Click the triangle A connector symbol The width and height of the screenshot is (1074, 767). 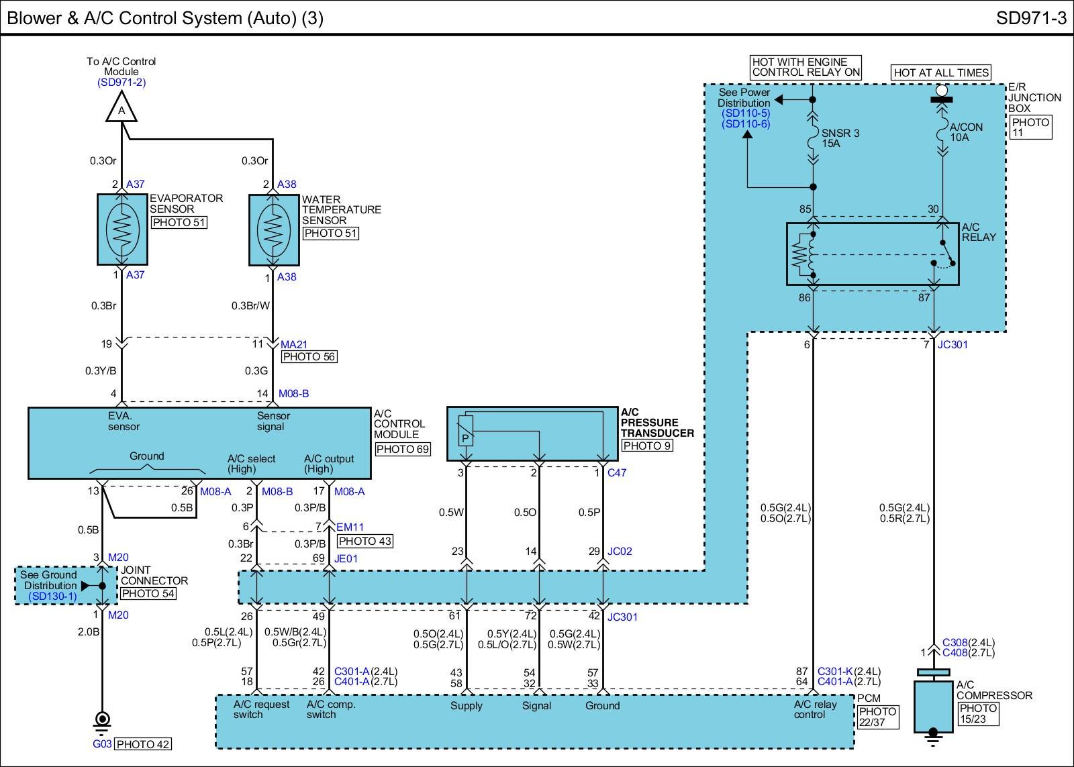[x=121, y=109]
